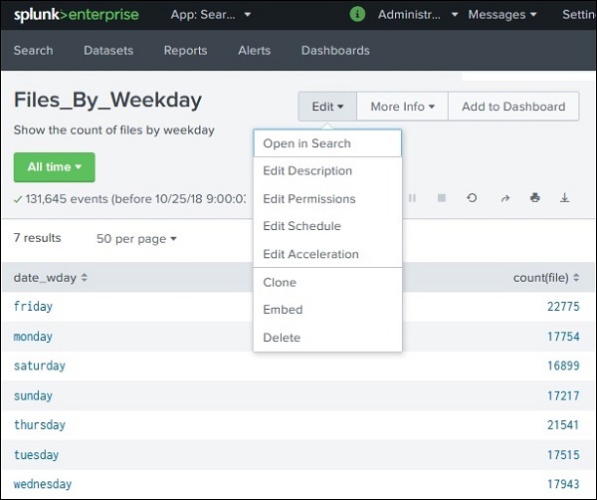Image resolution: width=597 pixels, height=500 pixels.
Task: Open the More Info dropdown
Action: [x=402, y=107]
